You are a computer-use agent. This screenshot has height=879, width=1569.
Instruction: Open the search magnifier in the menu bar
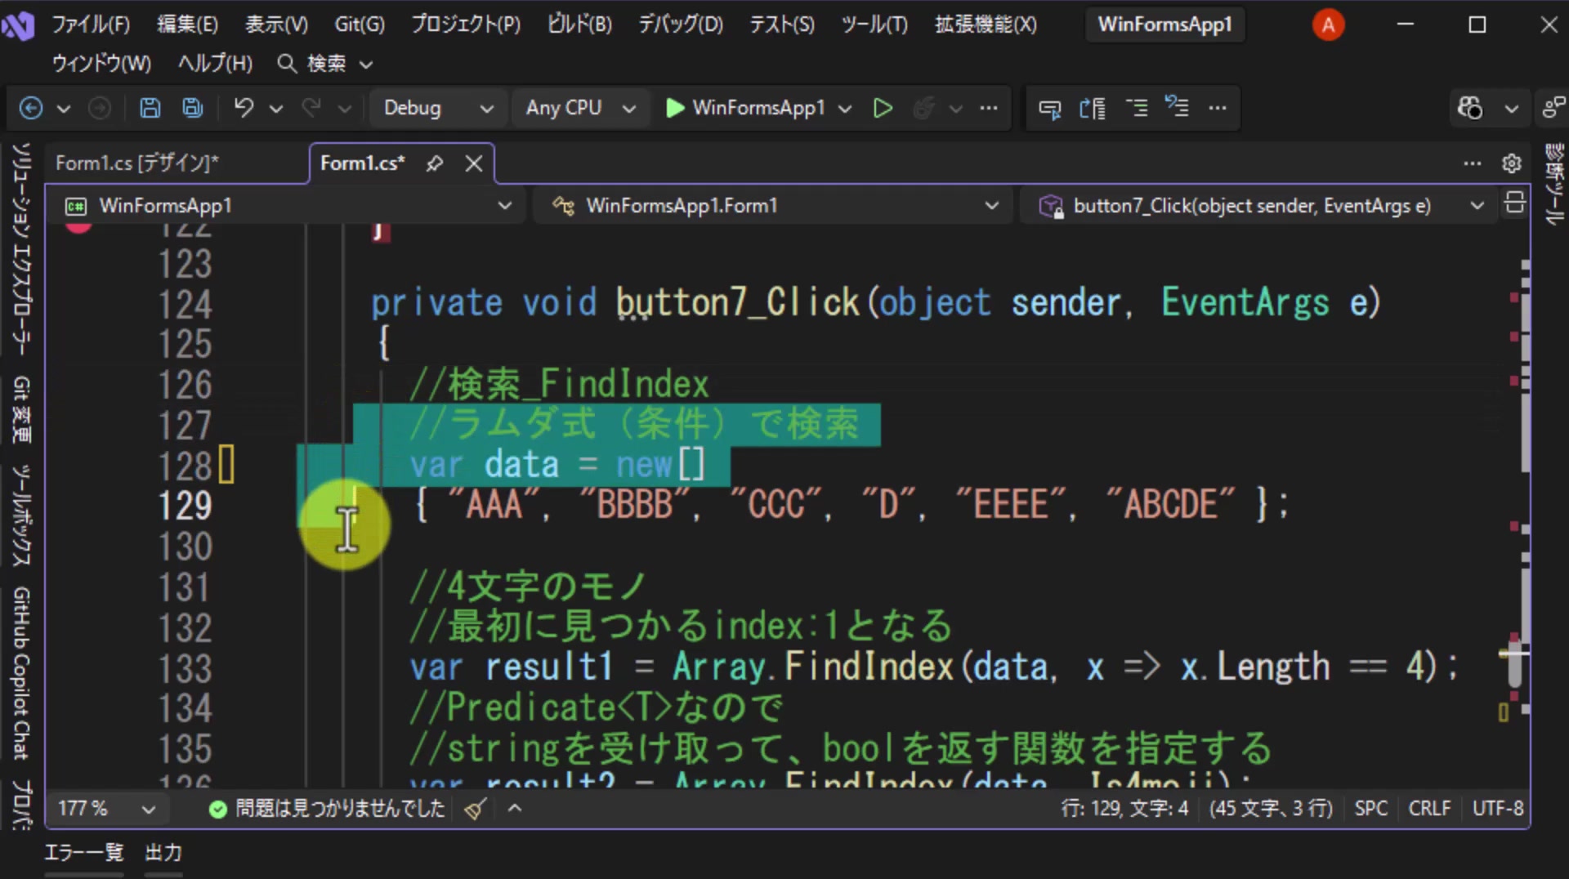pyautogui.click(x=286, y=63)
